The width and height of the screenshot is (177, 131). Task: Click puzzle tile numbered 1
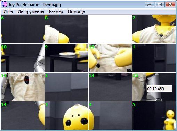click(x=154, y=58)
